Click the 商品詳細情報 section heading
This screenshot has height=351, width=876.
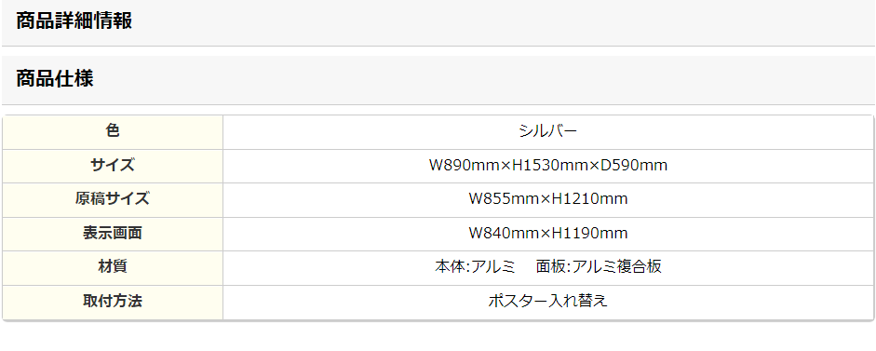[74, 21]
